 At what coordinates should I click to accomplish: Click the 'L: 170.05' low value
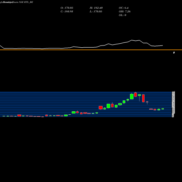[x=96, y=12]
